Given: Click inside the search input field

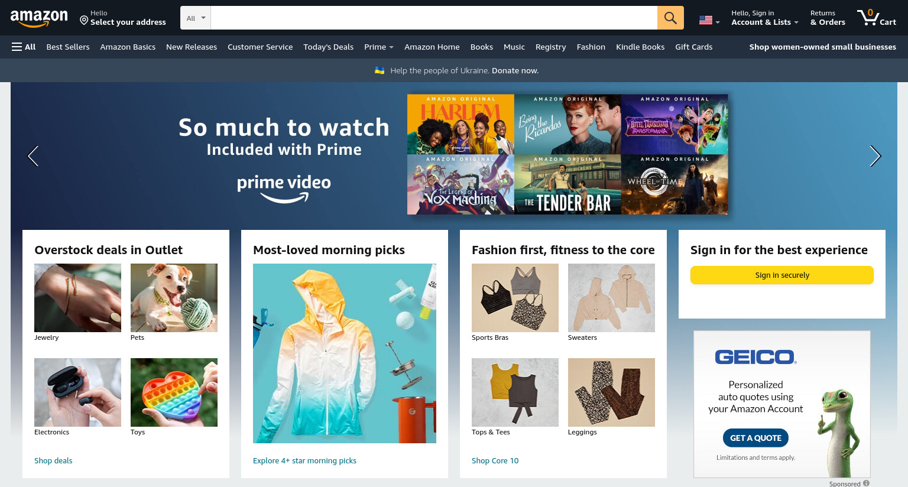Looking at the screenshot, I should (434, 18).
